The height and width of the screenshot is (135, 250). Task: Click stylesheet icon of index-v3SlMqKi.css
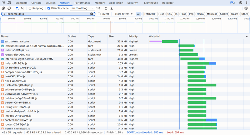(2, 50)
